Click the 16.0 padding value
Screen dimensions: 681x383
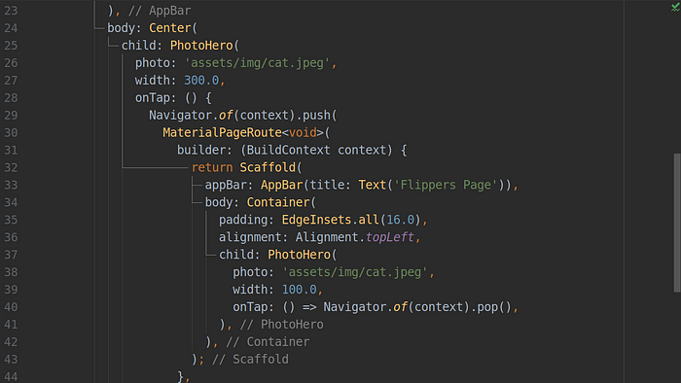(401, 220)
